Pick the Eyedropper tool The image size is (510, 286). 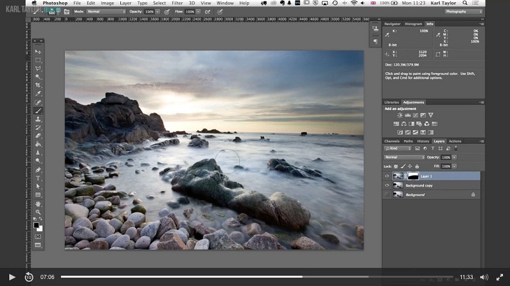click(38, 93)
